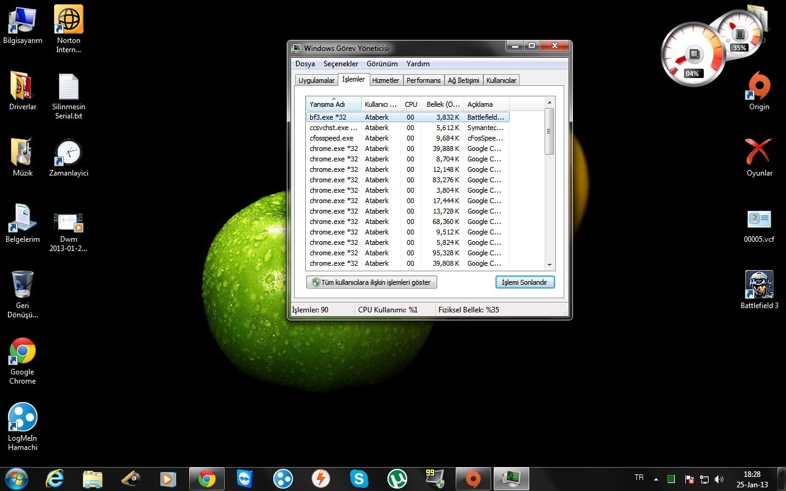Open the Driverlar folder icon
The image size is (786, 491).
click(23, 91)
